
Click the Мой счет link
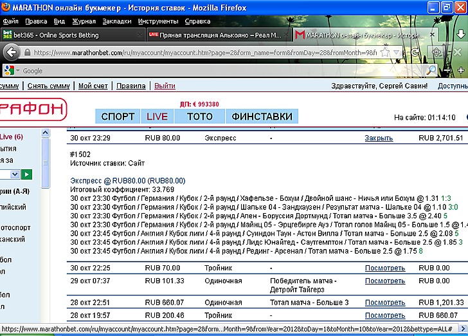click(x=93, y=86)
